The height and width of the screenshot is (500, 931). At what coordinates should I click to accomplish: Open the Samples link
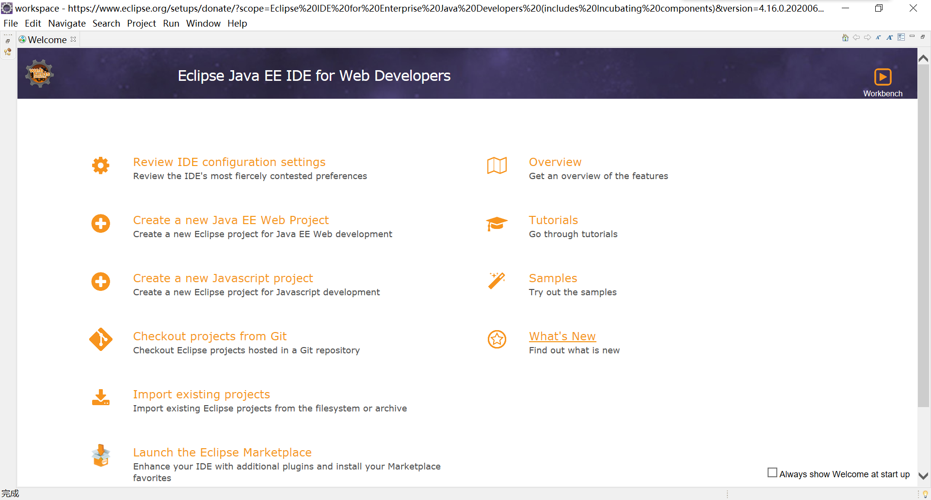point(553,278)
